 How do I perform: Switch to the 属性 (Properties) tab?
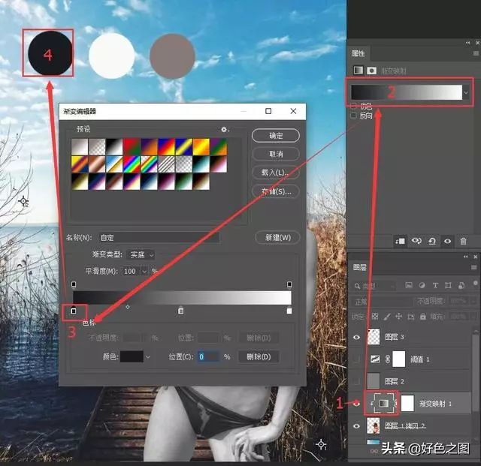point(358,53)
